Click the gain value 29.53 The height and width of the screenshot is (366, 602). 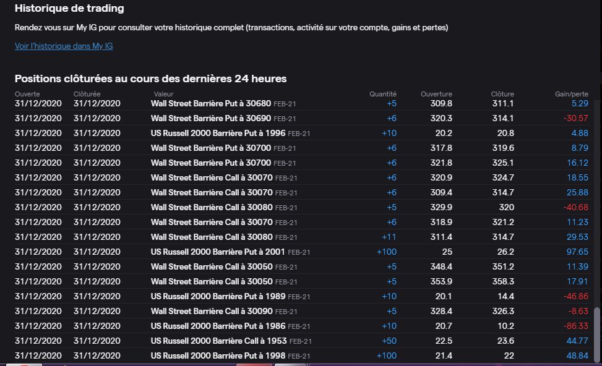pyautogui.click(x=577, y=237)
